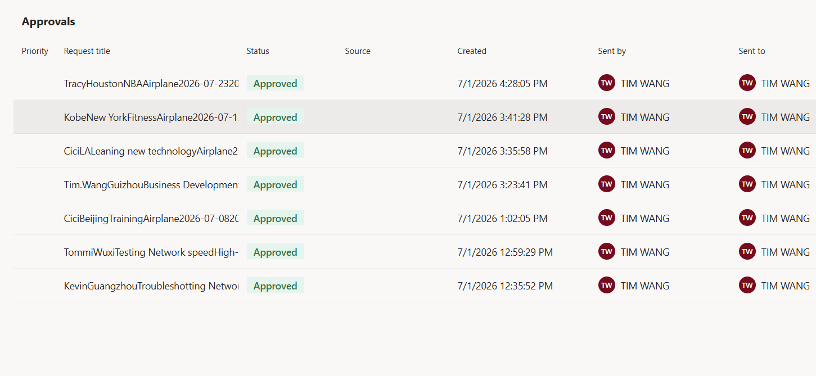Viewport: 816px width, 376px height.
Task: Select the TommiWuxiTesting Network speed request
Action: coord(151,252)
